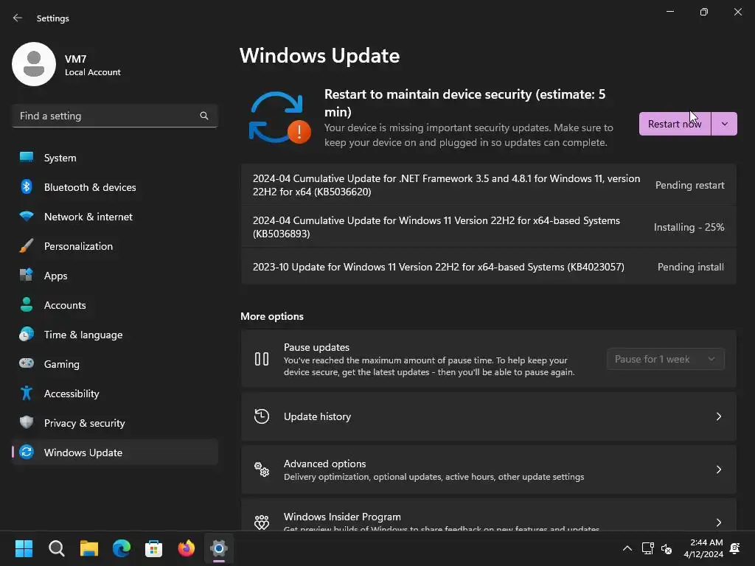
Task: Open taskbar Search
Action: pyautogui.click(x=56, y=548)
